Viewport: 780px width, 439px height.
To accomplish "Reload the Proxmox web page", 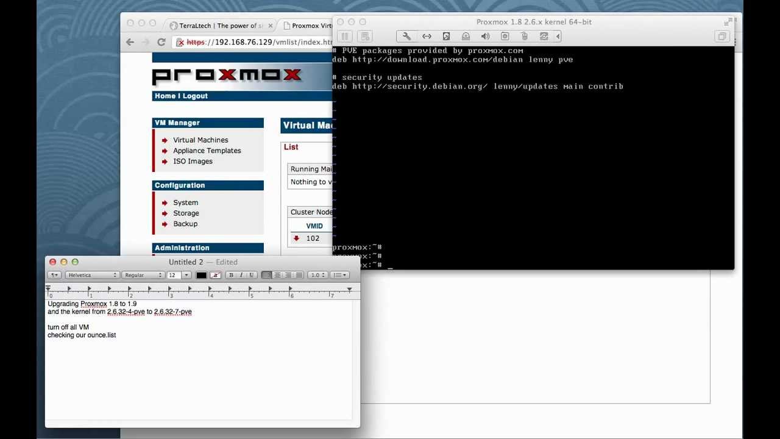I will [x=161, y=42].
